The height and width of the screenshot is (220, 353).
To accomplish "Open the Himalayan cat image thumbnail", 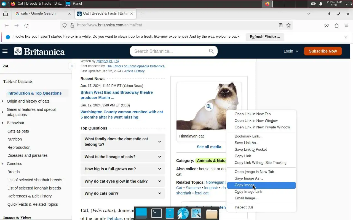I will (x=209, y=106).
